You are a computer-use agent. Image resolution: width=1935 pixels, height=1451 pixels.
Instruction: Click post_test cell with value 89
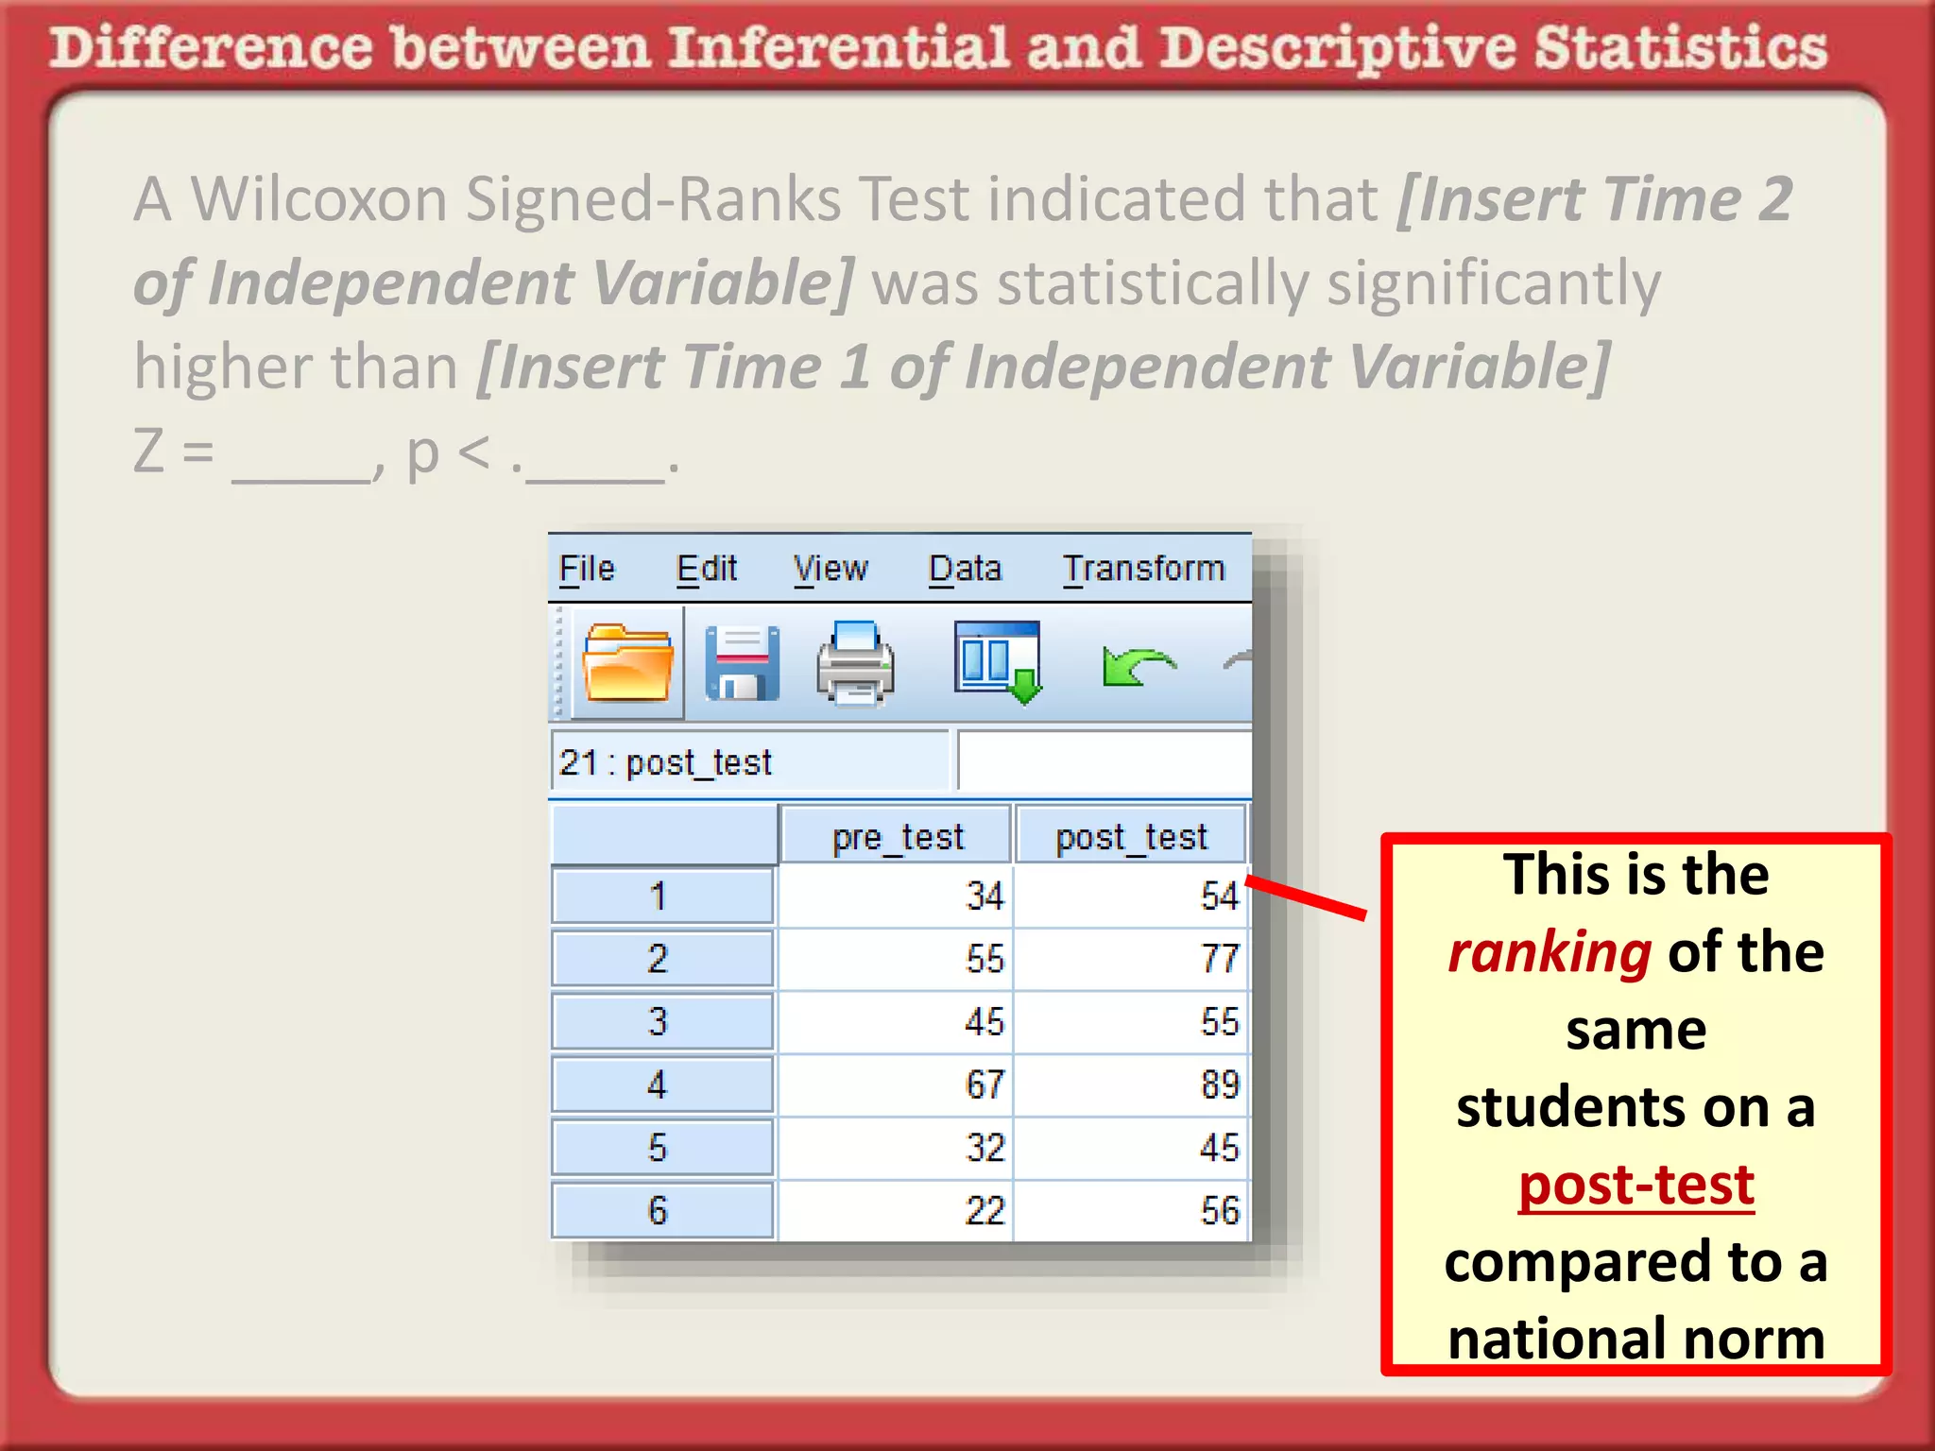point(1131,1084)
